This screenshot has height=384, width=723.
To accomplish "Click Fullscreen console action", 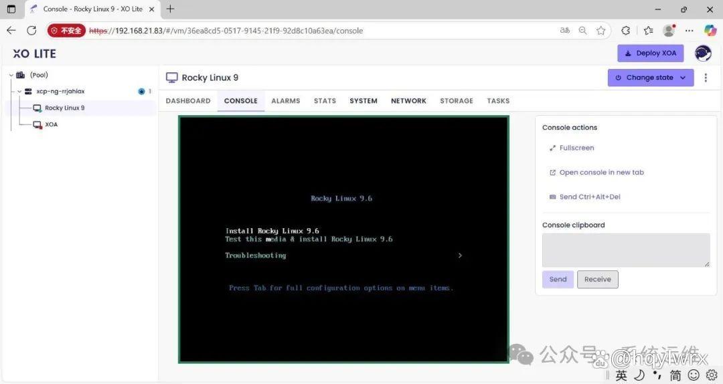I will click(x=572, y=148).
